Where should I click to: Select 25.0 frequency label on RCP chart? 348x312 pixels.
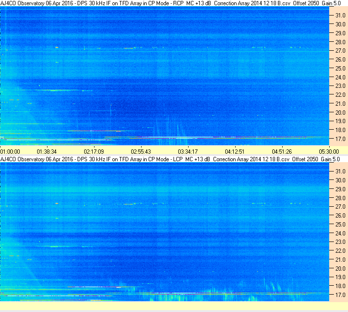340,69
